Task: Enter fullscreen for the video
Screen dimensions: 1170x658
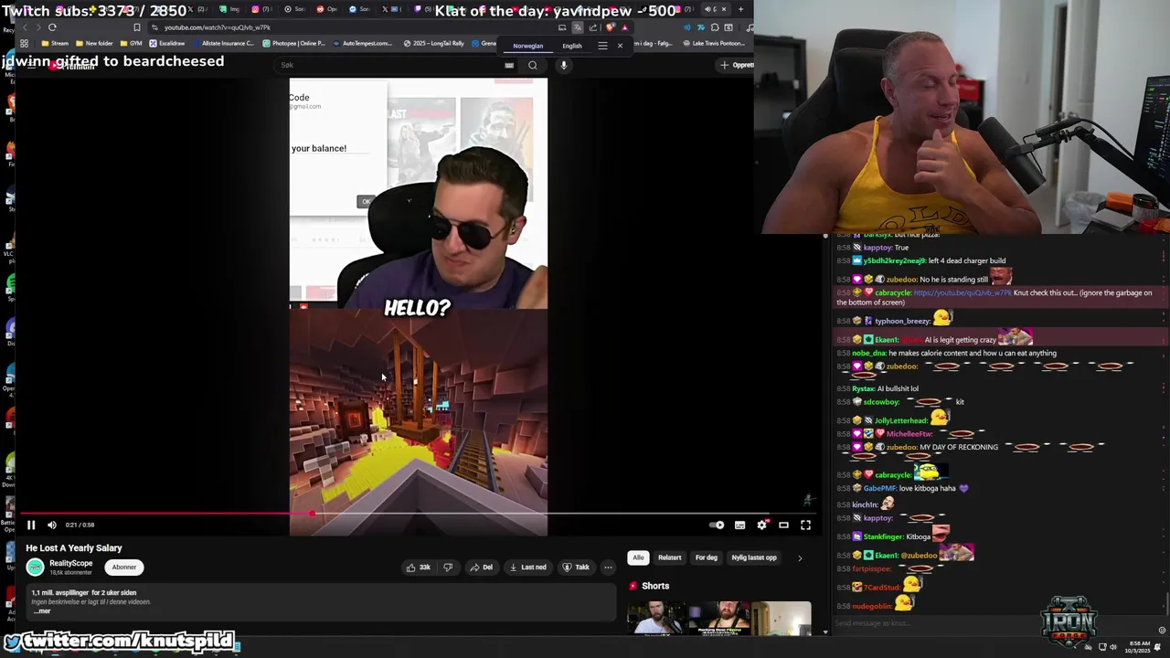Action: point(805,525)
